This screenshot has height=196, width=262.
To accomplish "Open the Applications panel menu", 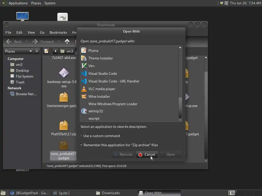I will 18,3.
